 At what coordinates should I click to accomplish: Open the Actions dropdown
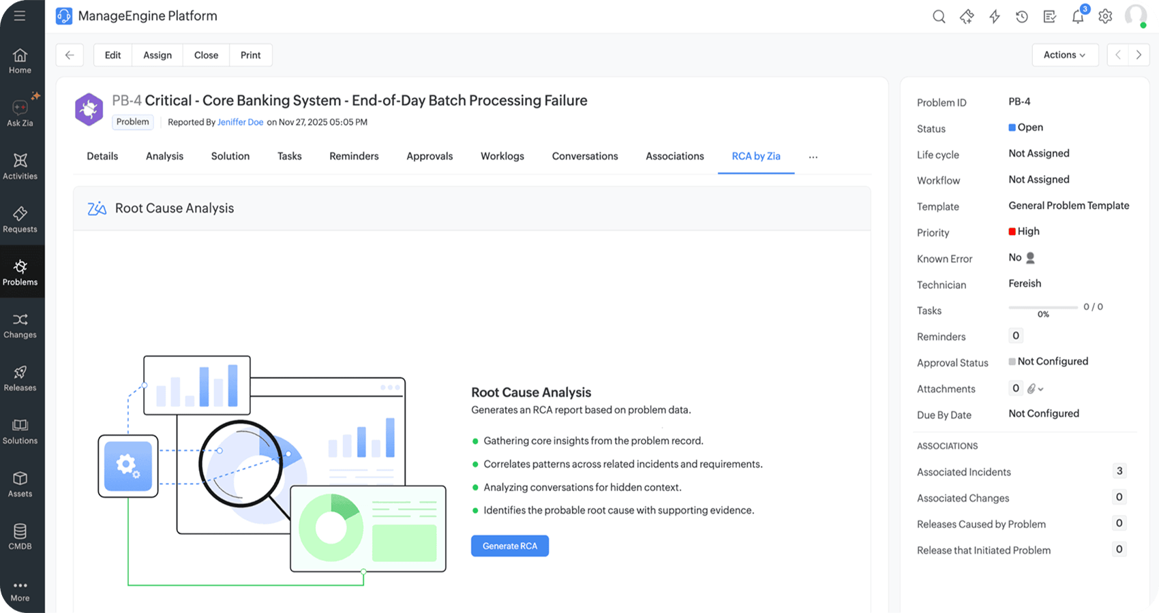(x=1065, y=54)
